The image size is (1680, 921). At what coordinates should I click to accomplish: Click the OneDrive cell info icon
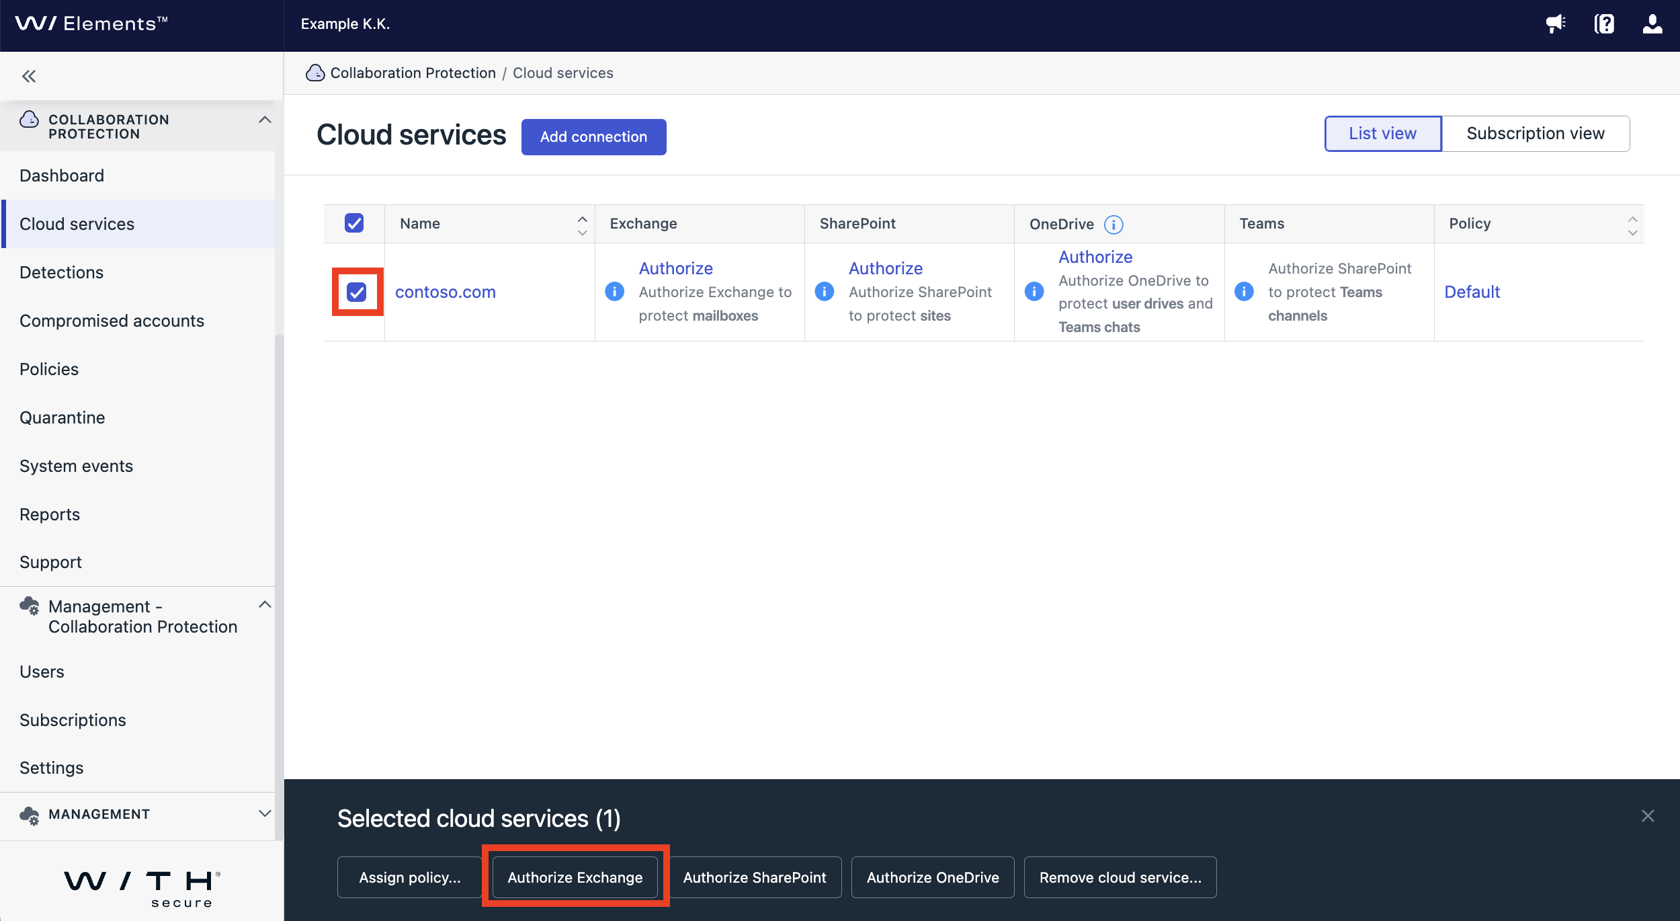1034,291
